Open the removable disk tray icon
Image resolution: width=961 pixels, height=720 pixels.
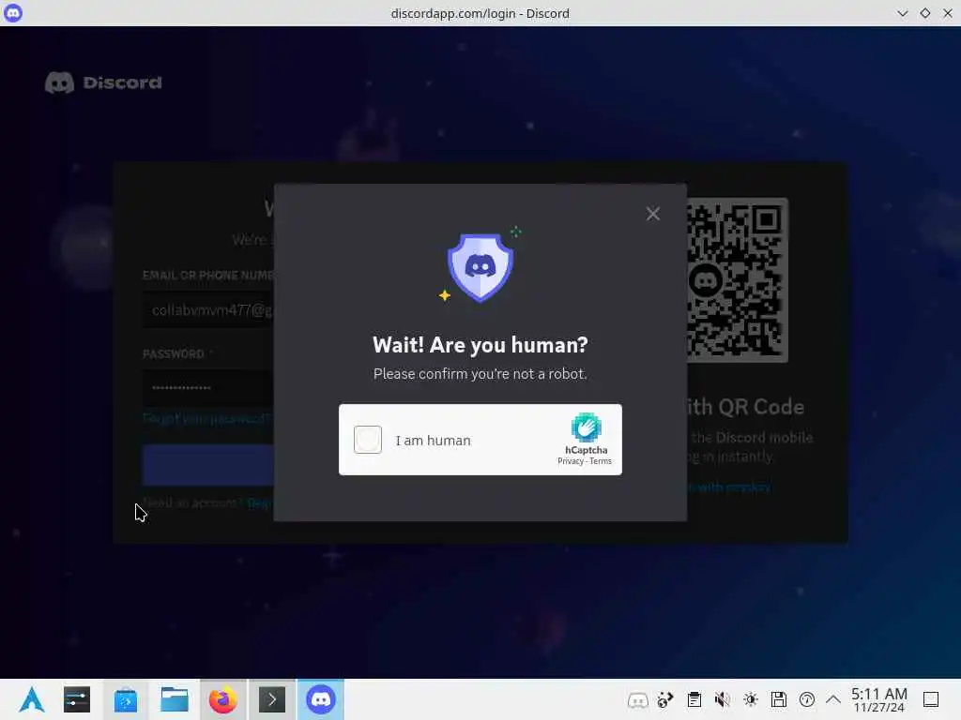pos(779,699)
